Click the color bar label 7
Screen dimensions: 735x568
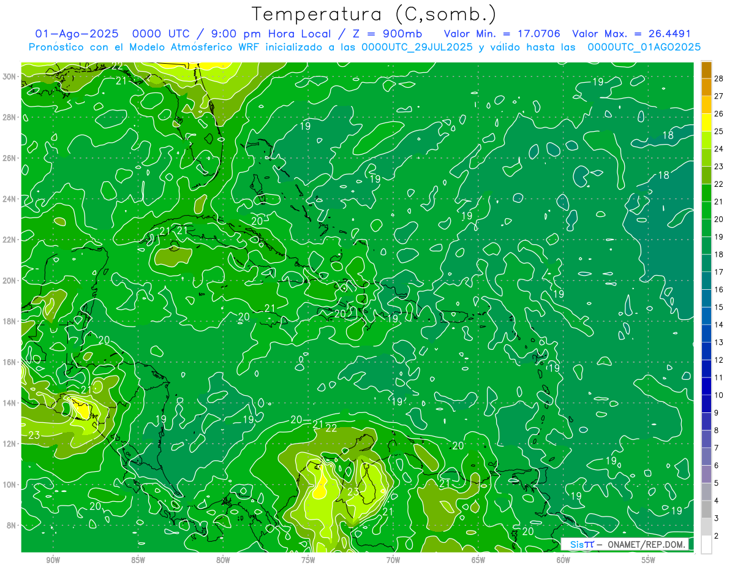(717, 448)
